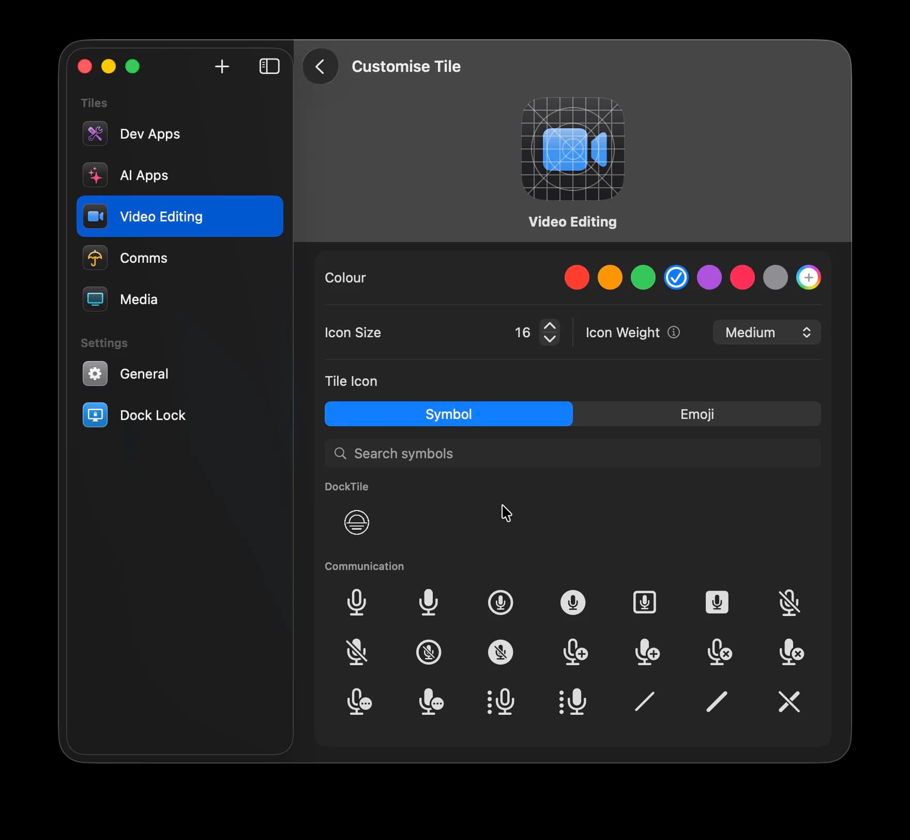Open the Comms tile
The image size is (910, 840).
click(180, 258)
